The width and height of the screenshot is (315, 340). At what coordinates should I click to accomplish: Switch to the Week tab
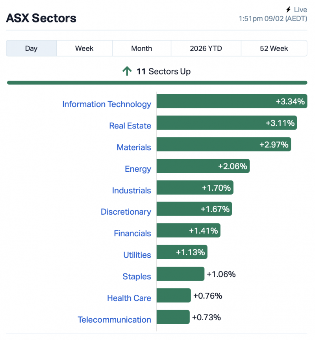click(x=84, y=48)
